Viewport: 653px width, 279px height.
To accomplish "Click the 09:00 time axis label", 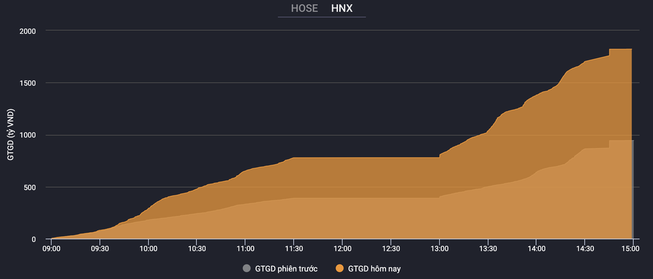I will pos(51,250).
